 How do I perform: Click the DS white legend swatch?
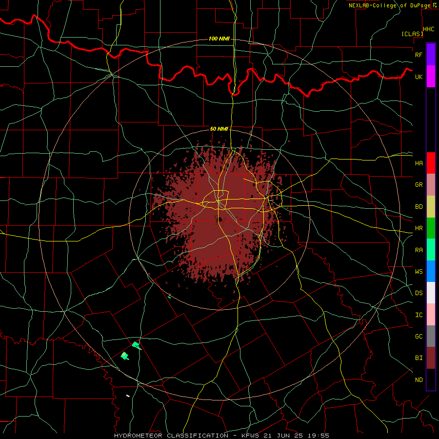click(x=431, y=293)
